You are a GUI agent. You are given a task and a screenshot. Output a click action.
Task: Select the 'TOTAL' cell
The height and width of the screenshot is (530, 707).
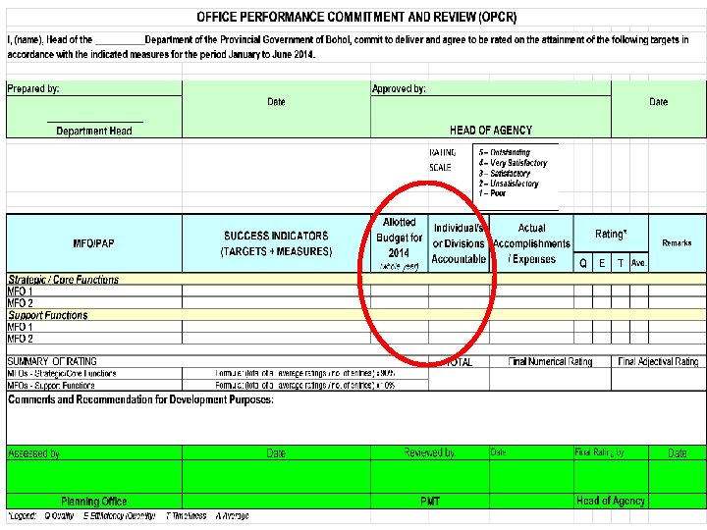pyautogui.click(x=459, y=362)
